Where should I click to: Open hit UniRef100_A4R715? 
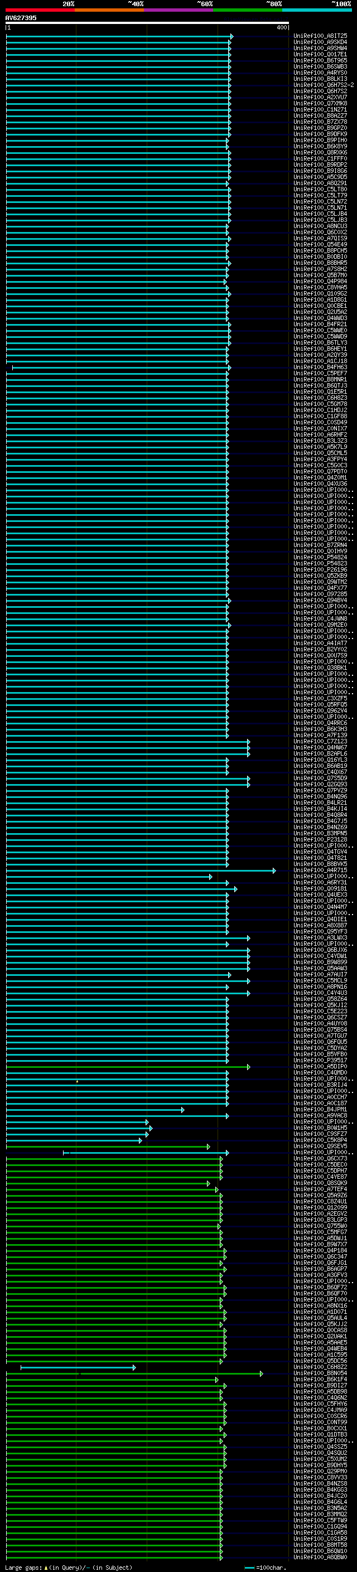[x=320, y=869]
